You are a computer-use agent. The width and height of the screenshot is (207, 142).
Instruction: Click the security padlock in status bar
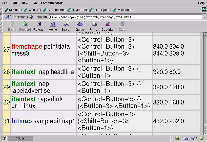pyautogui.click(x=4, y=138)
